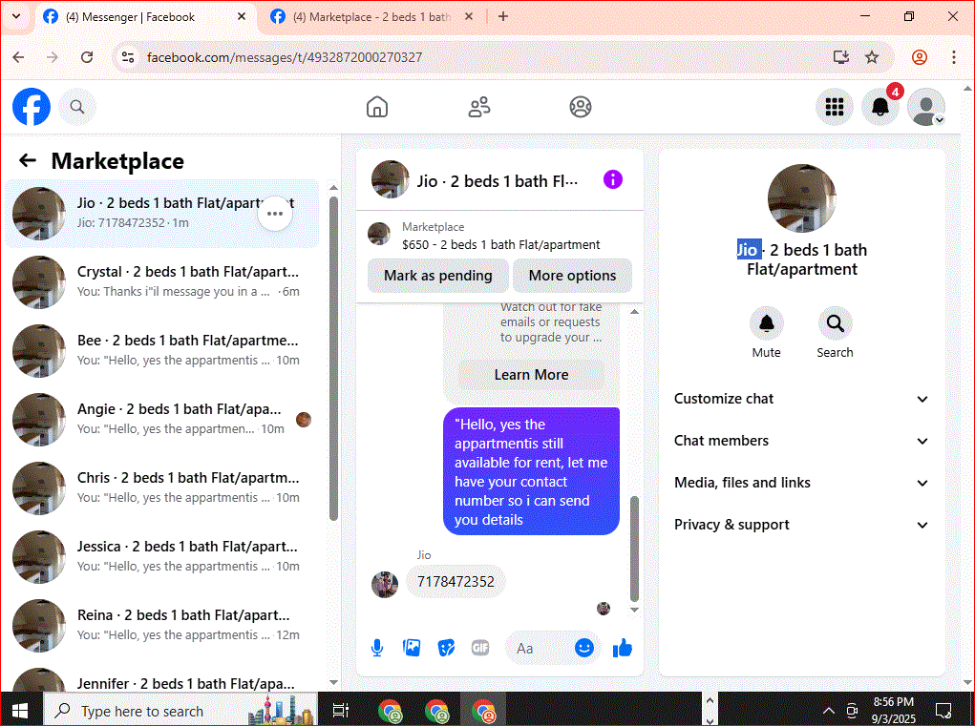Open the Jennifer conversation
Screen dimensions: 975x726
click(x=162, y=678)
